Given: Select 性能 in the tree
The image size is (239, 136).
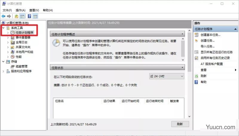Looking at the screenshot, I should [19, 57].
